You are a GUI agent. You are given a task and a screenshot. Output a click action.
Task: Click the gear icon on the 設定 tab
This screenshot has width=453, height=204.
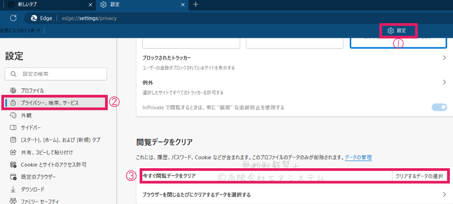103,4
